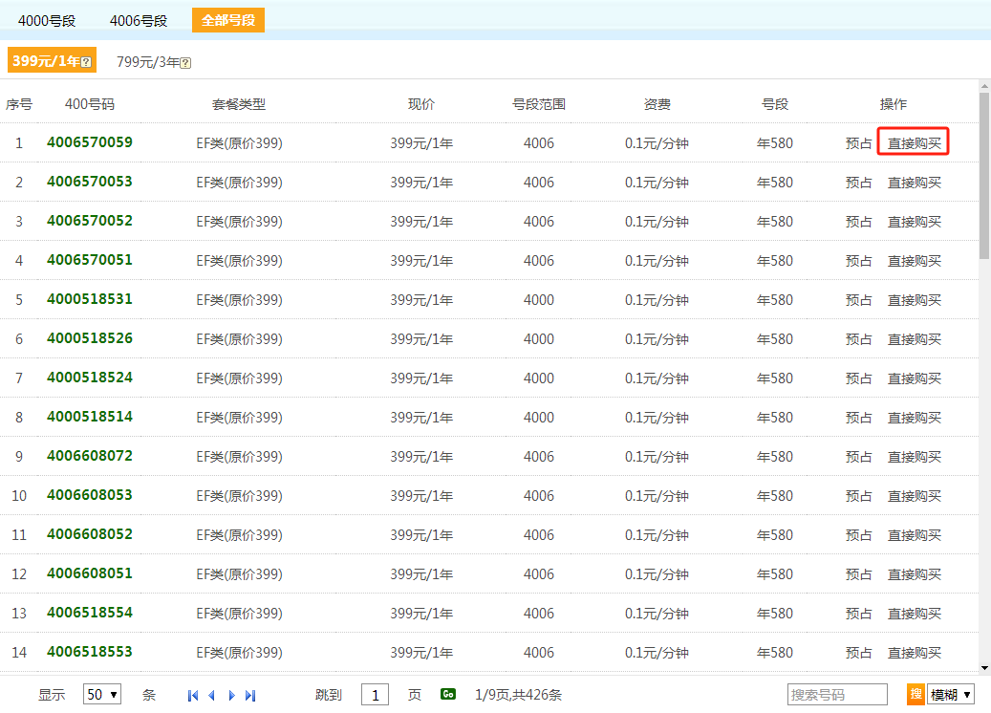Click the next page arrow
Viewport: 991px width, 713px height.
[231, 696]
